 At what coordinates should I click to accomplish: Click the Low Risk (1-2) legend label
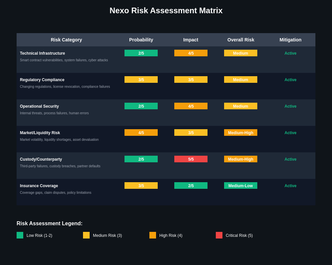(x=40, y=236)
